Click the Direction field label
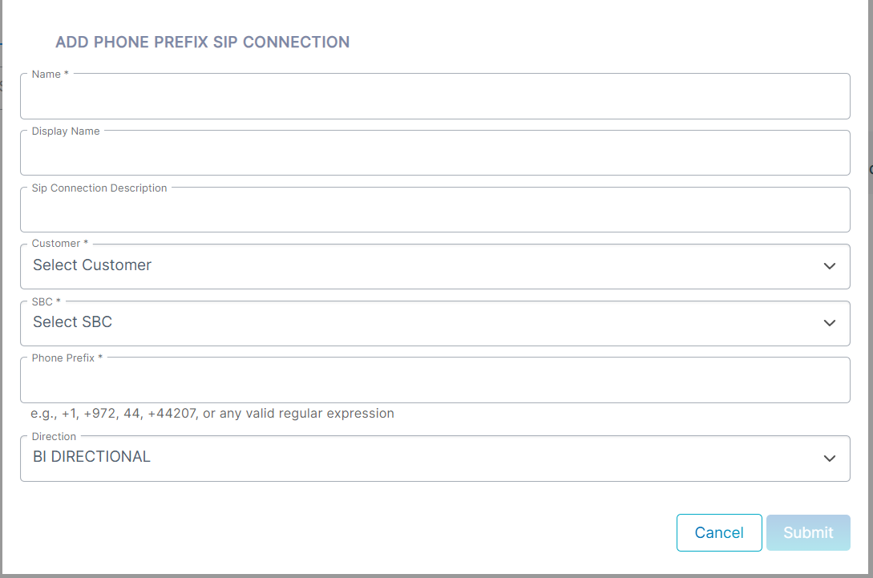The width and height of the screenshot is (873, 578). point(54,437)
